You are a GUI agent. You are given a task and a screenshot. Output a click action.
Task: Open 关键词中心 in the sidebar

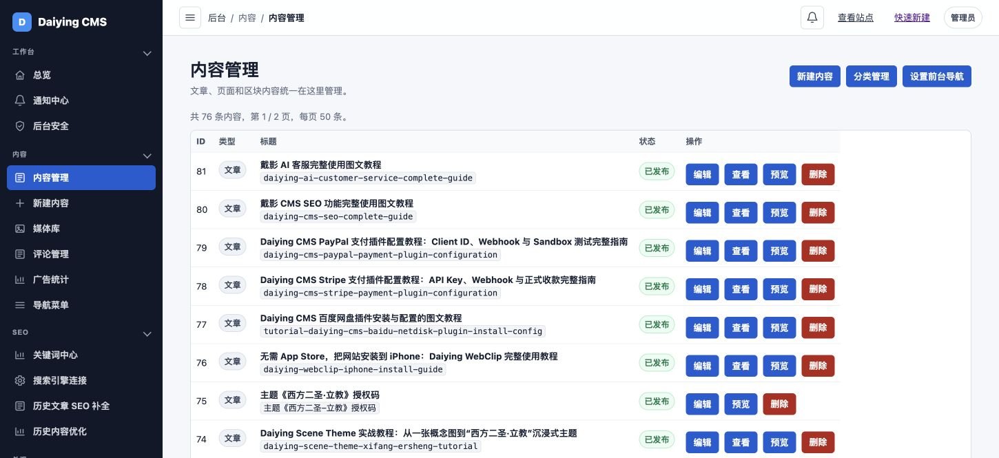pos(81,355)
